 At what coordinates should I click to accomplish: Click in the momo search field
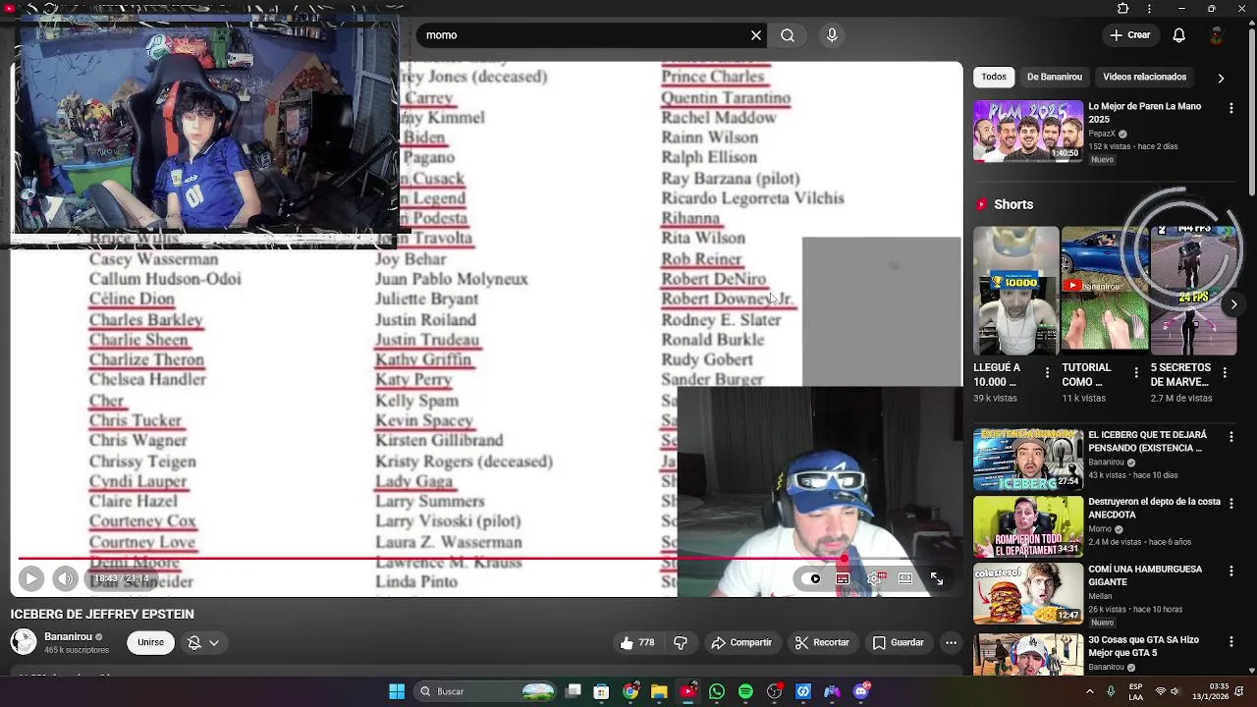585,35
